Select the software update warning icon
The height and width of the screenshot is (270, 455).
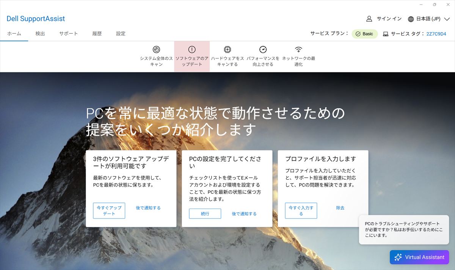click(x=191, y=49)
